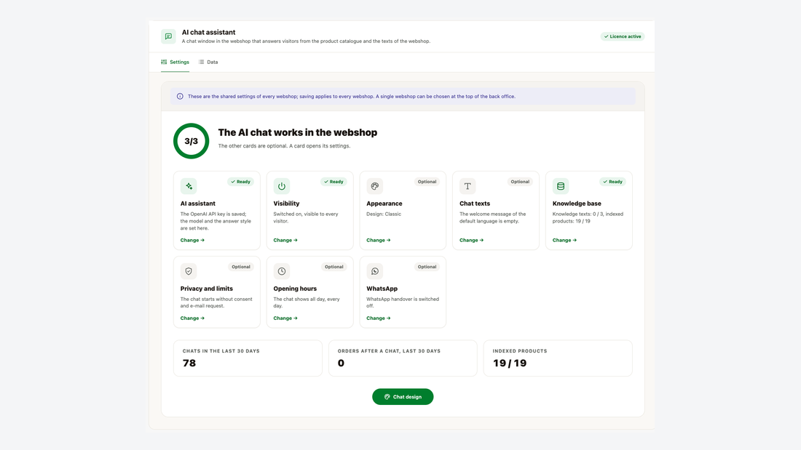Click the 'Chats in the last 30 days' label
The image size is (801, 450).
221,351
